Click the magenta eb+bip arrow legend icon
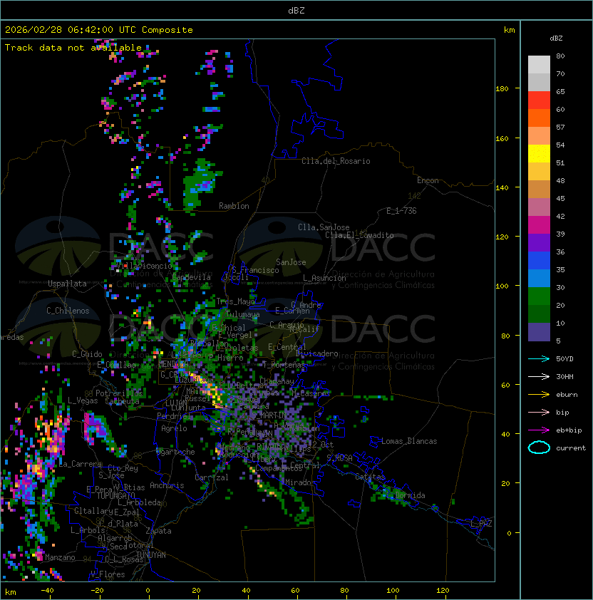593x600 pixels. pos(539,430)
